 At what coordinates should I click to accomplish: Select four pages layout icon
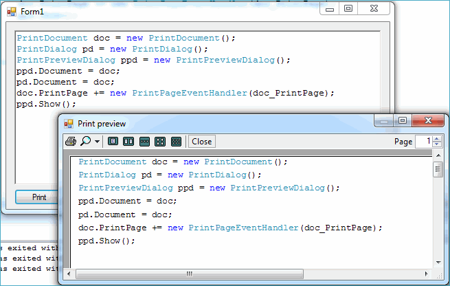[x=160, y=141]
